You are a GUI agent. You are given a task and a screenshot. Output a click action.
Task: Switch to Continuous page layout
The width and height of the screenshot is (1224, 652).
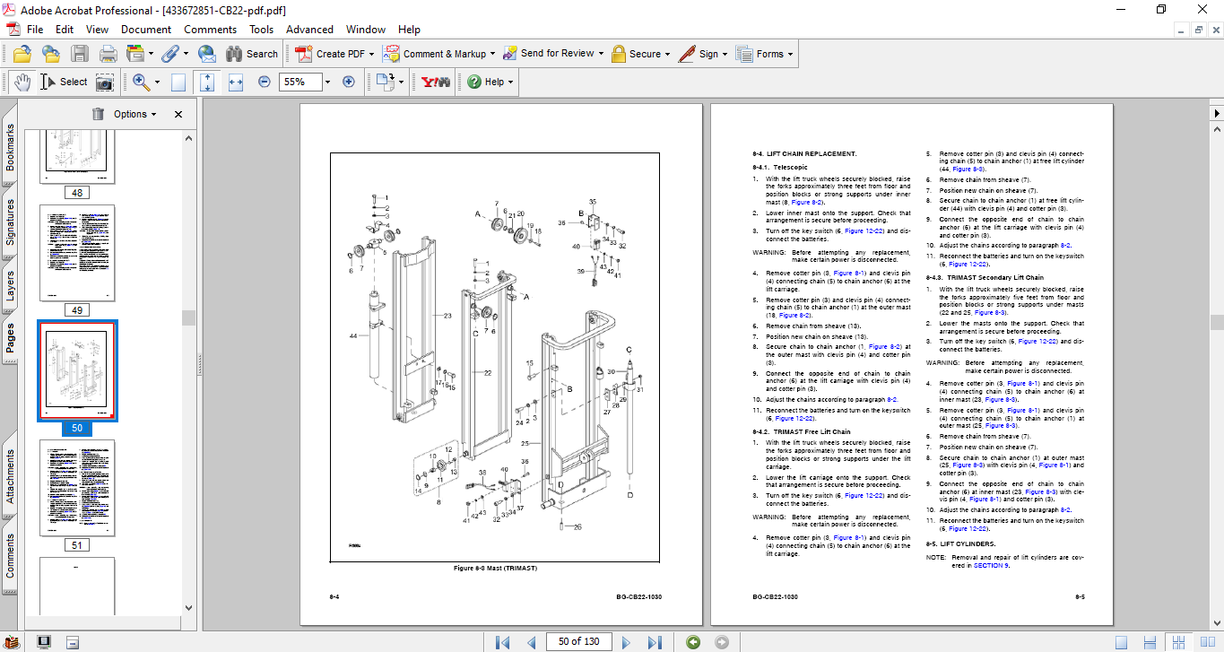1149,641
